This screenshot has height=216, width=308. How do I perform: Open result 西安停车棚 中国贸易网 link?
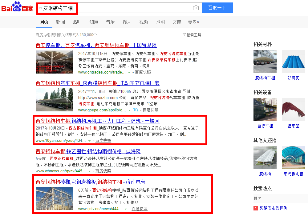(96, 45)
